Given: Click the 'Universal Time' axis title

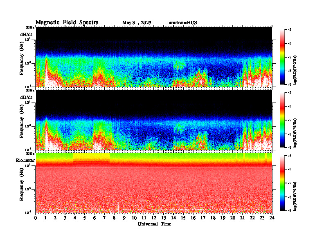Looking at the screenshot, I should (x=154, y=224).
